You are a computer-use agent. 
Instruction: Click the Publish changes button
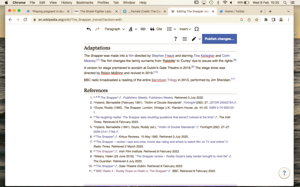point(219,39)
